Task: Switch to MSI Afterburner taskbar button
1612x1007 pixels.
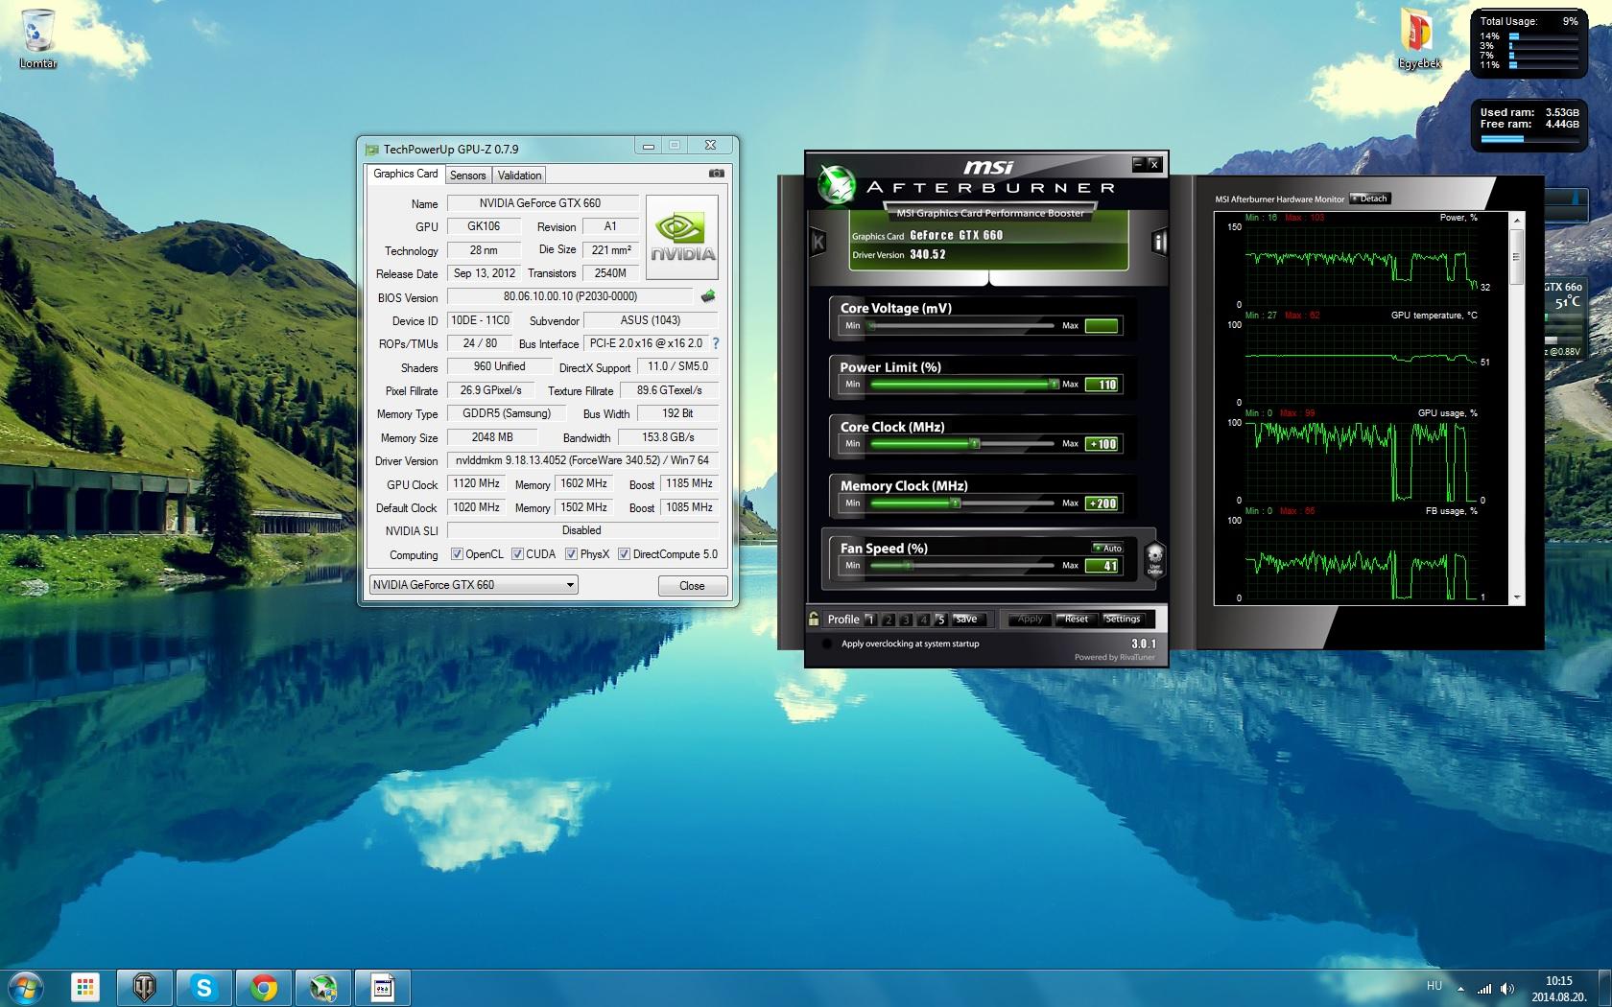Action: (322, 987)
